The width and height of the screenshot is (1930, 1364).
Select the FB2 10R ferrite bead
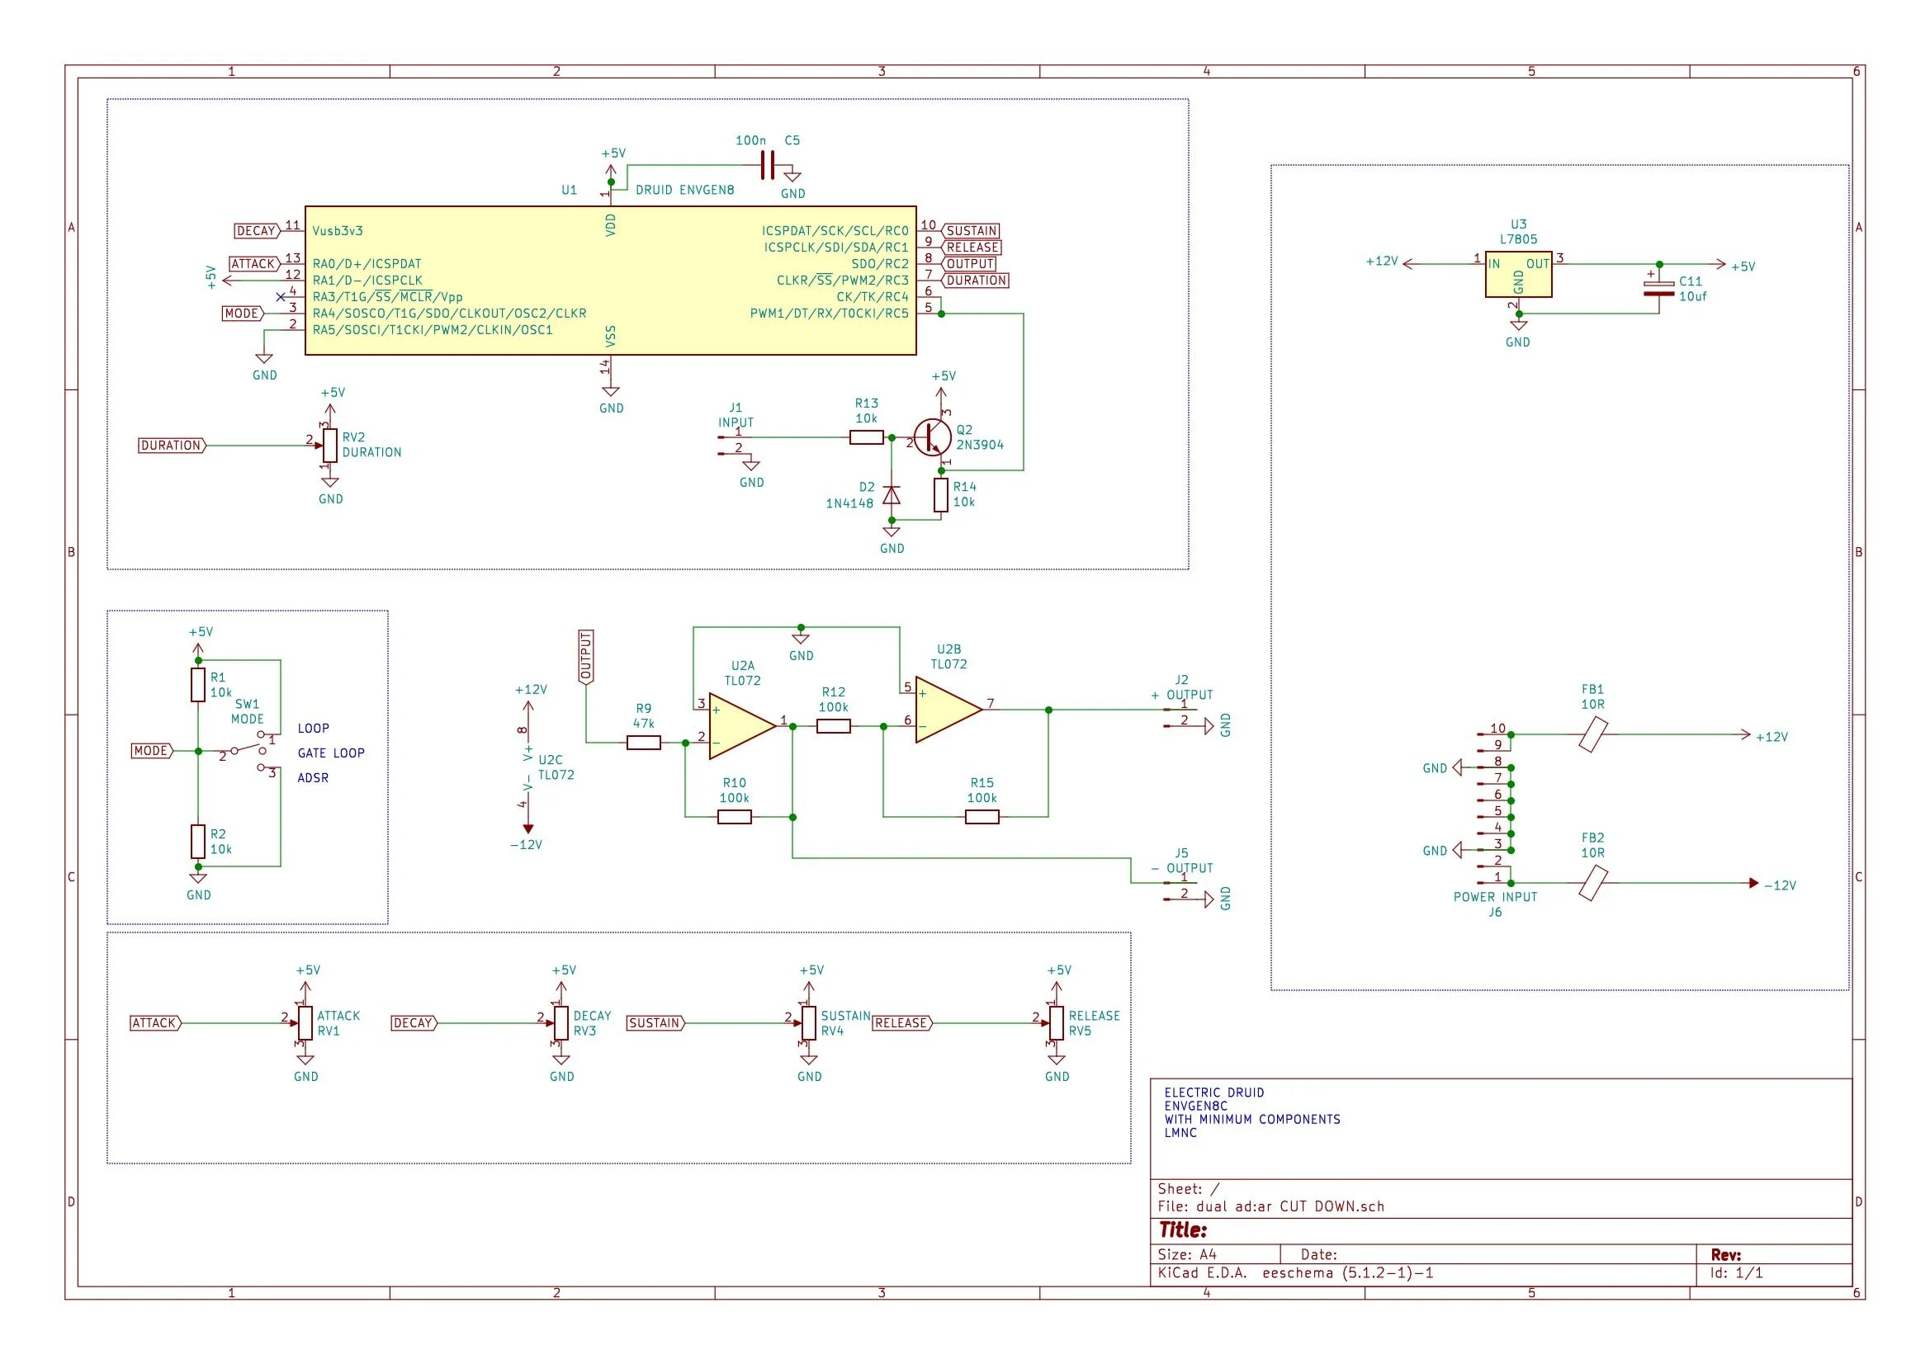(1592, 883)
